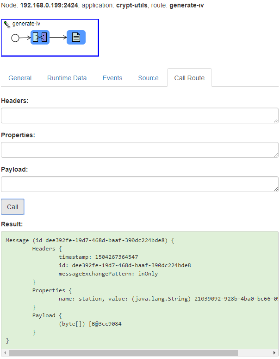View the Source tab
The image size is (280, 359).
(148, 78)
